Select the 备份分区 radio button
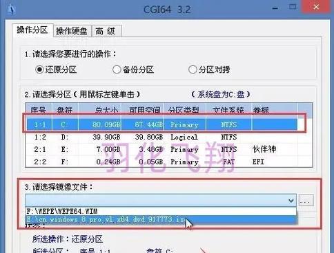The width and height of the screenshot is (334, 253). [x=117, y=69]
